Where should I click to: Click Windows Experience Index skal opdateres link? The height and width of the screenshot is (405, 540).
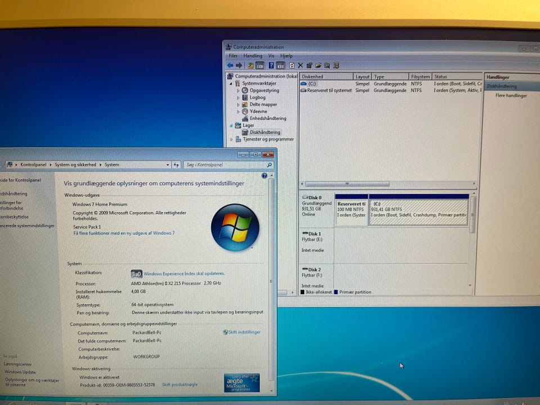(184, 273)
